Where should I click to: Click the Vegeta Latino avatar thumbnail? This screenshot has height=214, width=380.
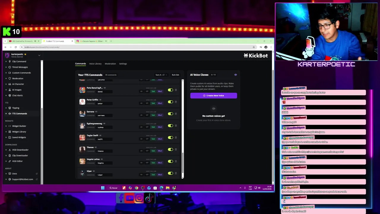[82, 161]
